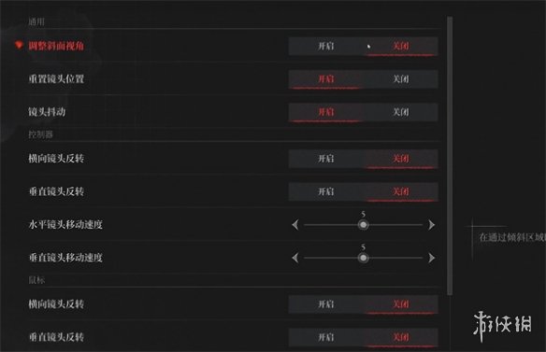546x352 pixels.
Task: Click the red heart icon beside 调整斜面视角
Action: click(19, 45)
